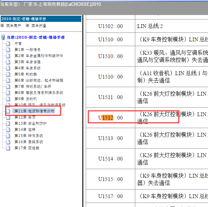The width and height of the screenshot is (208, 207).
Task: Click the page icon for 第11章 电源和信号分布
Action: click(x=8, y=111)
